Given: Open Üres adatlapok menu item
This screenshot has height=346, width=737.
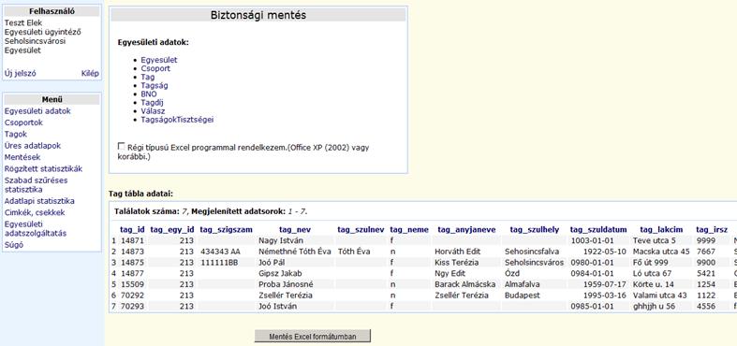Looking at the screenshot, I should (x=33, y=146).
